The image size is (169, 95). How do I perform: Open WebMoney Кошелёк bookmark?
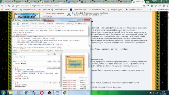60,9
